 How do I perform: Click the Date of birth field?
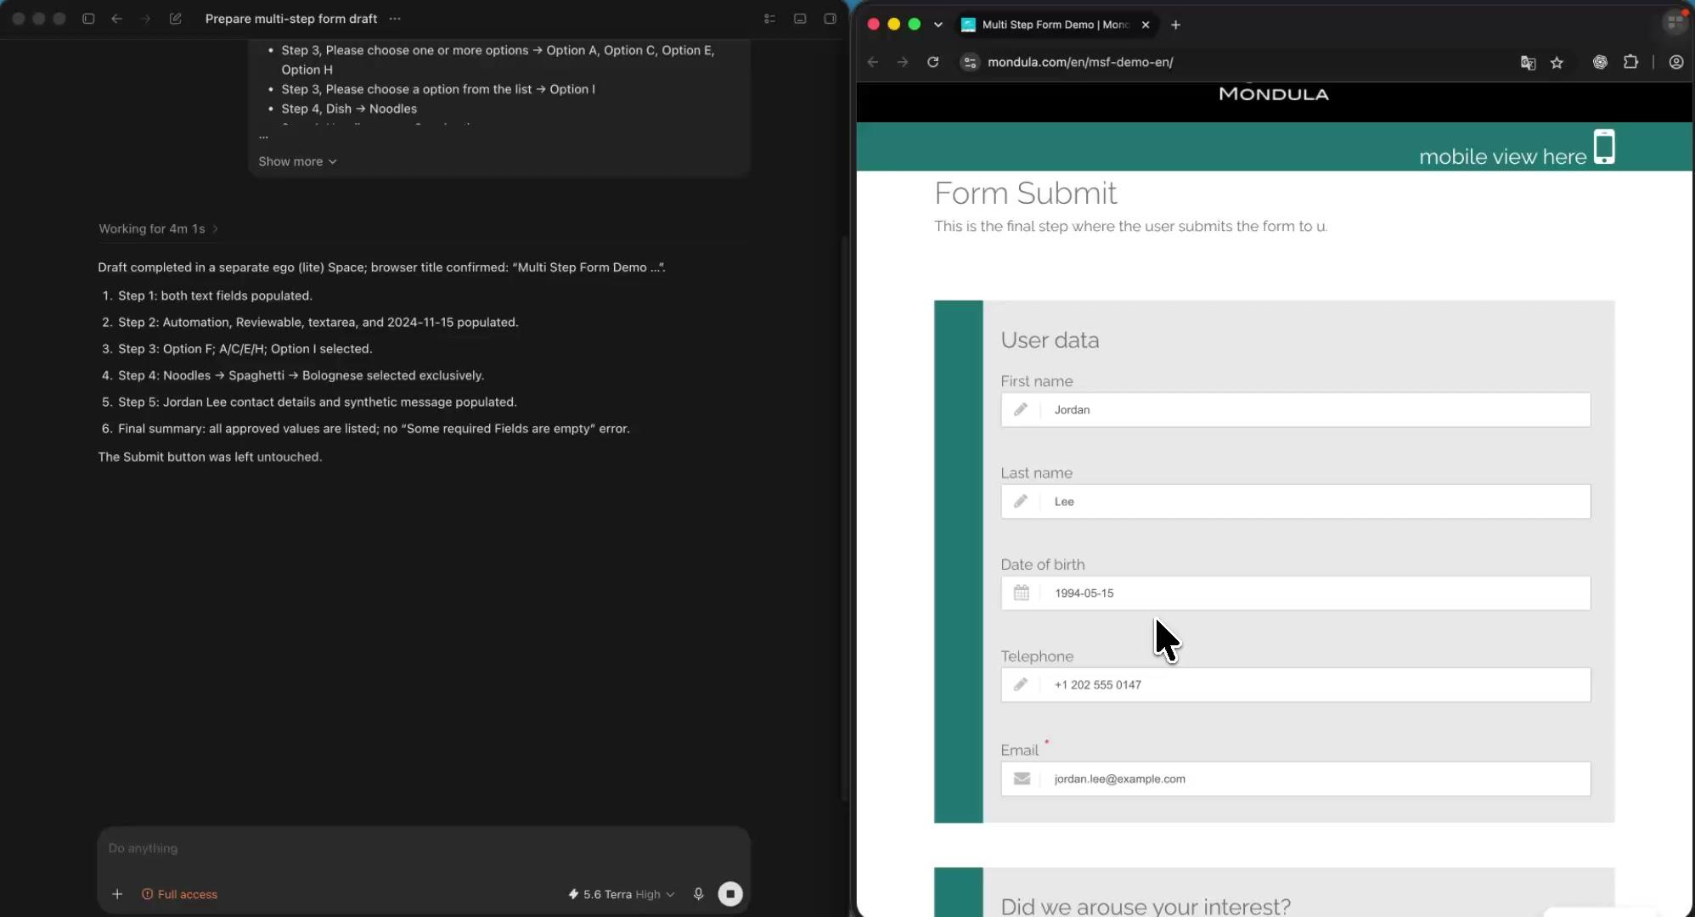tap(1295, 593)
